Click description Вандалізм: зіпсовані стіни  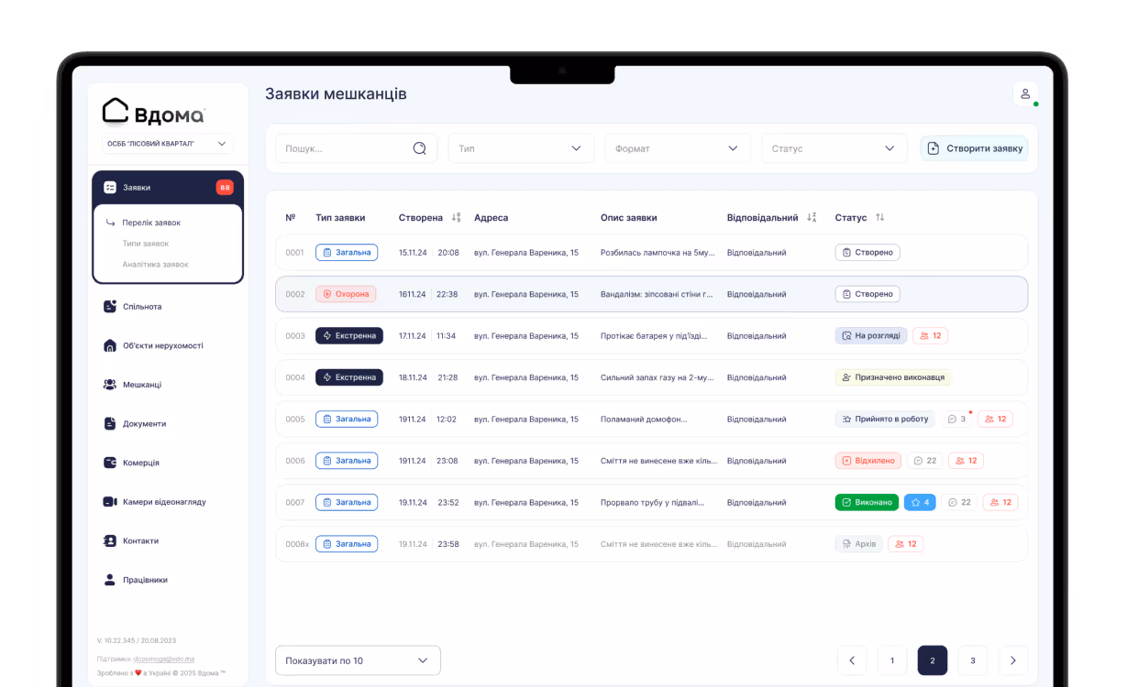tap(657, 294)
